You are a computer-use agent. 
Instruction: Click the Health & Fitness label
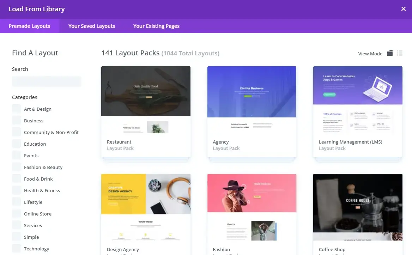pos(42,190)
